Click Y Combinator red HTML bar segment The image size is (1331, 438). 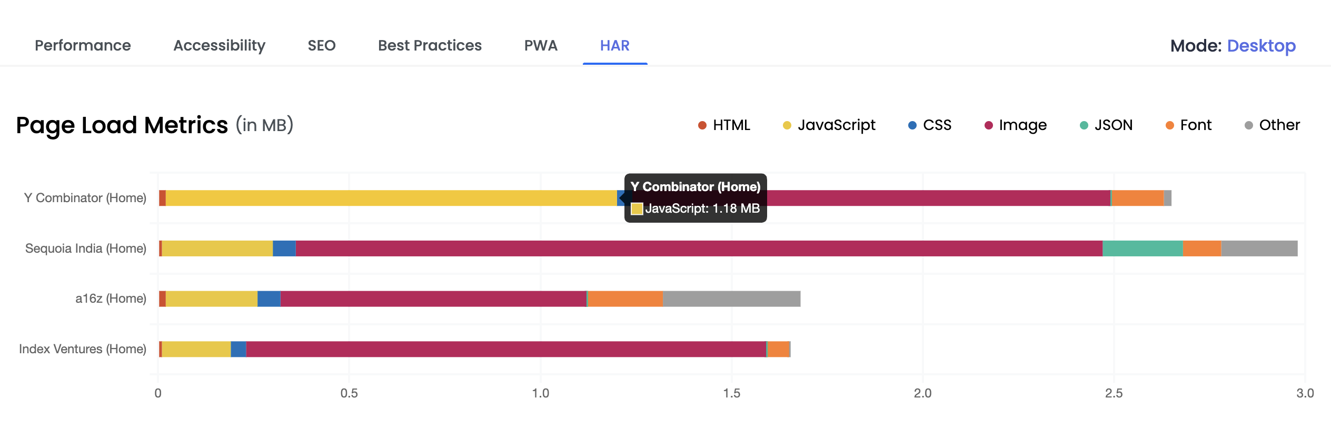point(162,198)
